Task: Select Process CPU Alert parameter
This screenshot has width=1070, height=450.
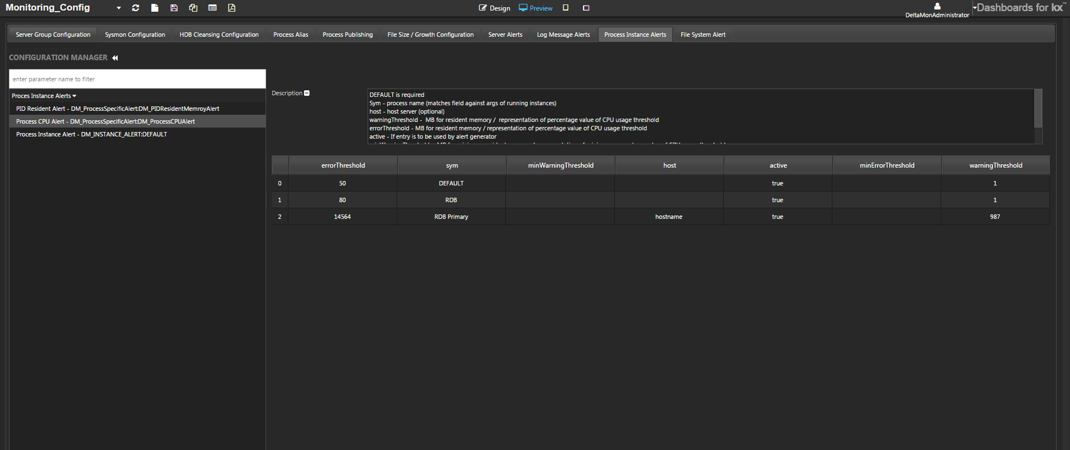Action: (137, 121)
